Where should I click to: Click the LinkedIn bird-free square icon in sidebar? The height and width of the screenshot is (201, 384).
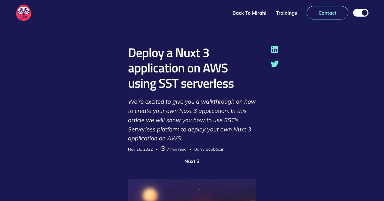pyautogui.click(x=275, y=49)
